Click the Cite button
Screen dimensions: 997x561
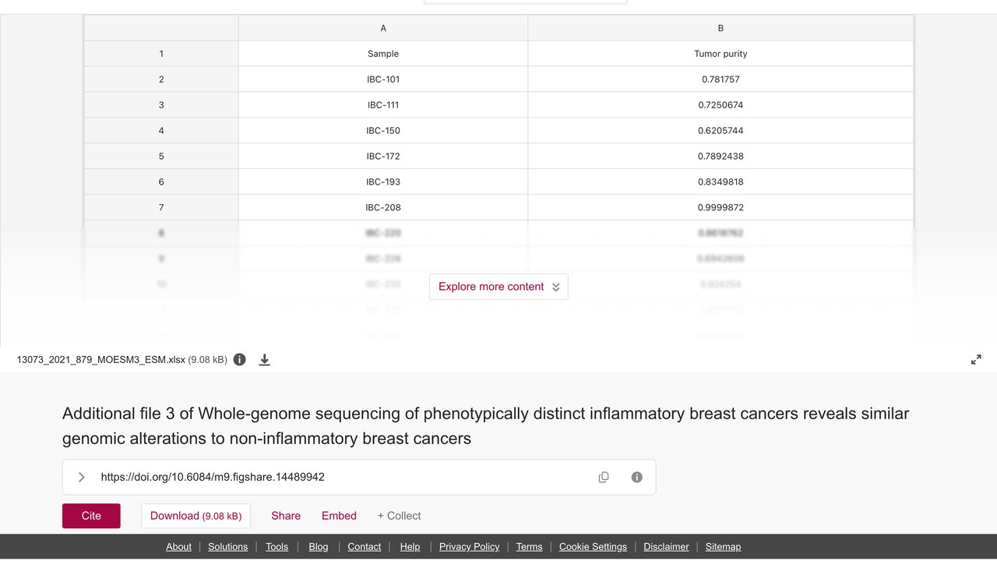(x=91, y=516)
